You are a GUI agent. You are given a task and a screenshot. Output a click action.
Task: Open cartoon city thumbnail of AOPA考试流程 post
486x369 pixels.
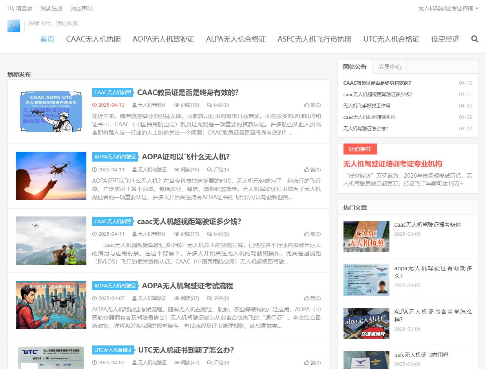(x=51, y=305)
